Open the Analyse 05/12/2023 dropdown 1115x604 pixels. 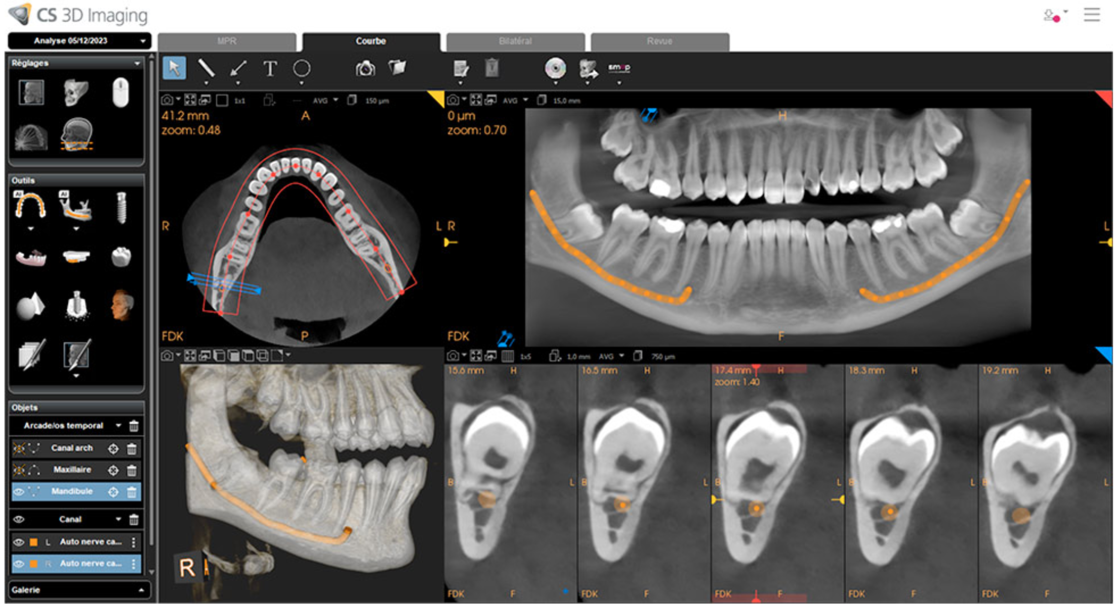coord(79,41)
